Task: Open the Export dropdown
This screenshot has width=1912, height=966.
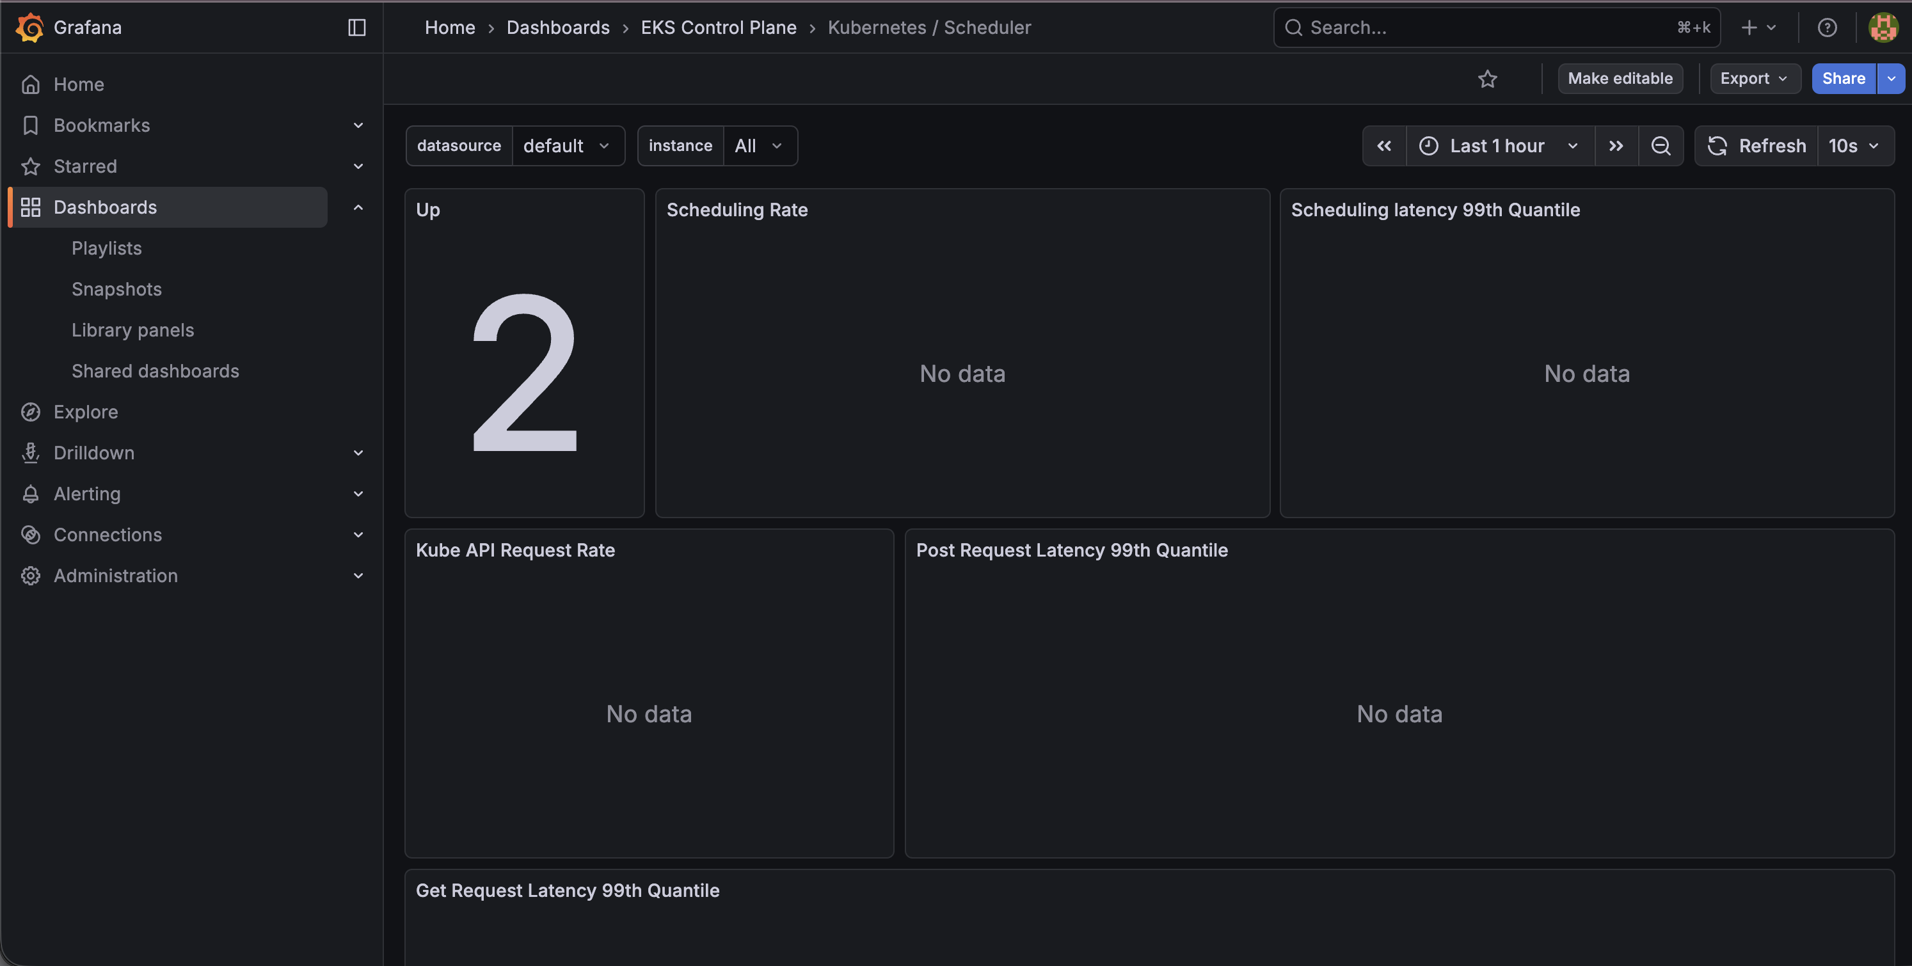Action: tap(1755, 79)
